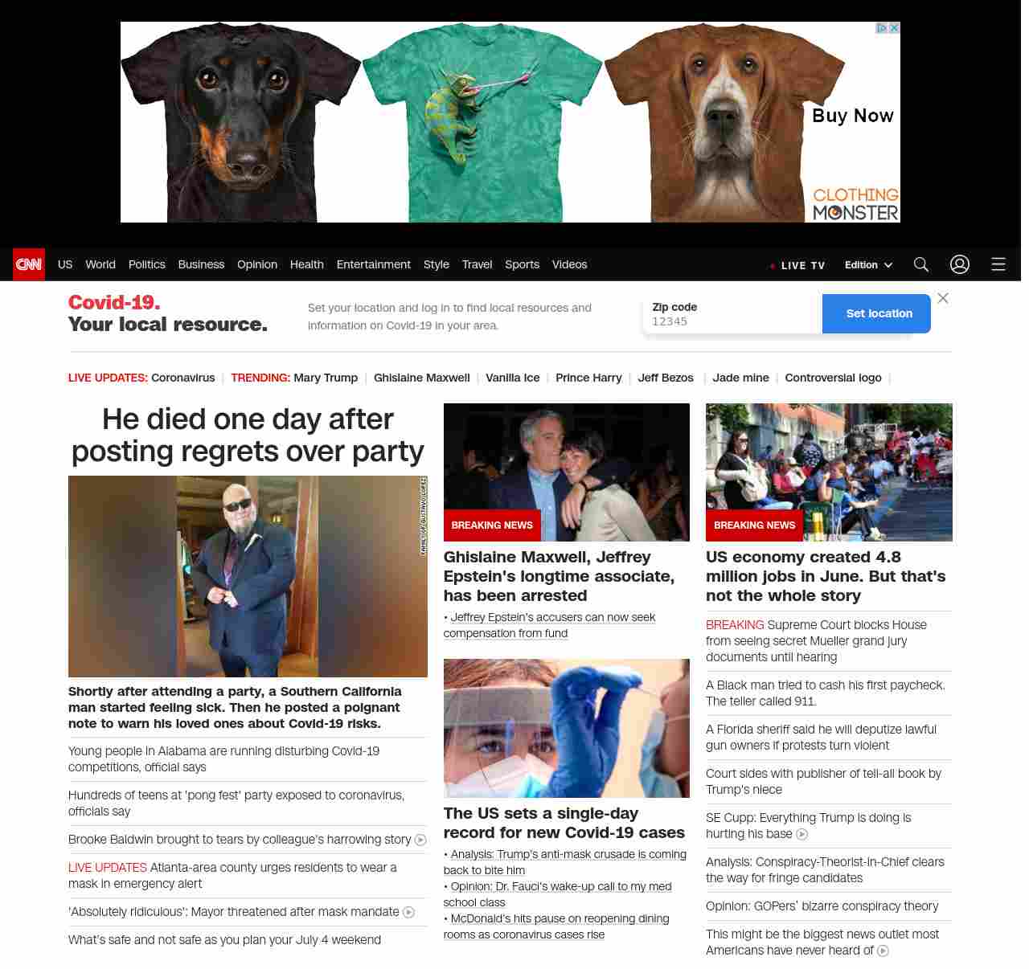This screenshot has height=969, width=1029.
Task: Open trending topic Ghislaine Maxwell
Action: point(421,378)
